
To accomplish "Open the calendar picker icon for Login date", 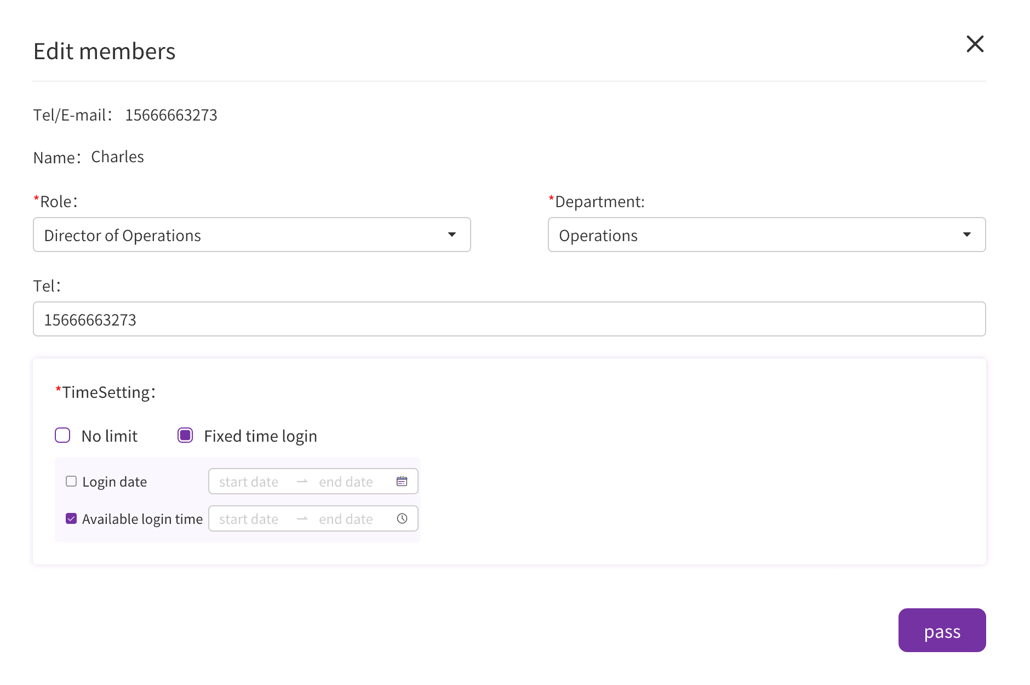I will 402,481.
